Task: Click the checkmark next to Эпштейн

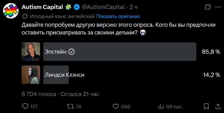Action: (71, 52)
